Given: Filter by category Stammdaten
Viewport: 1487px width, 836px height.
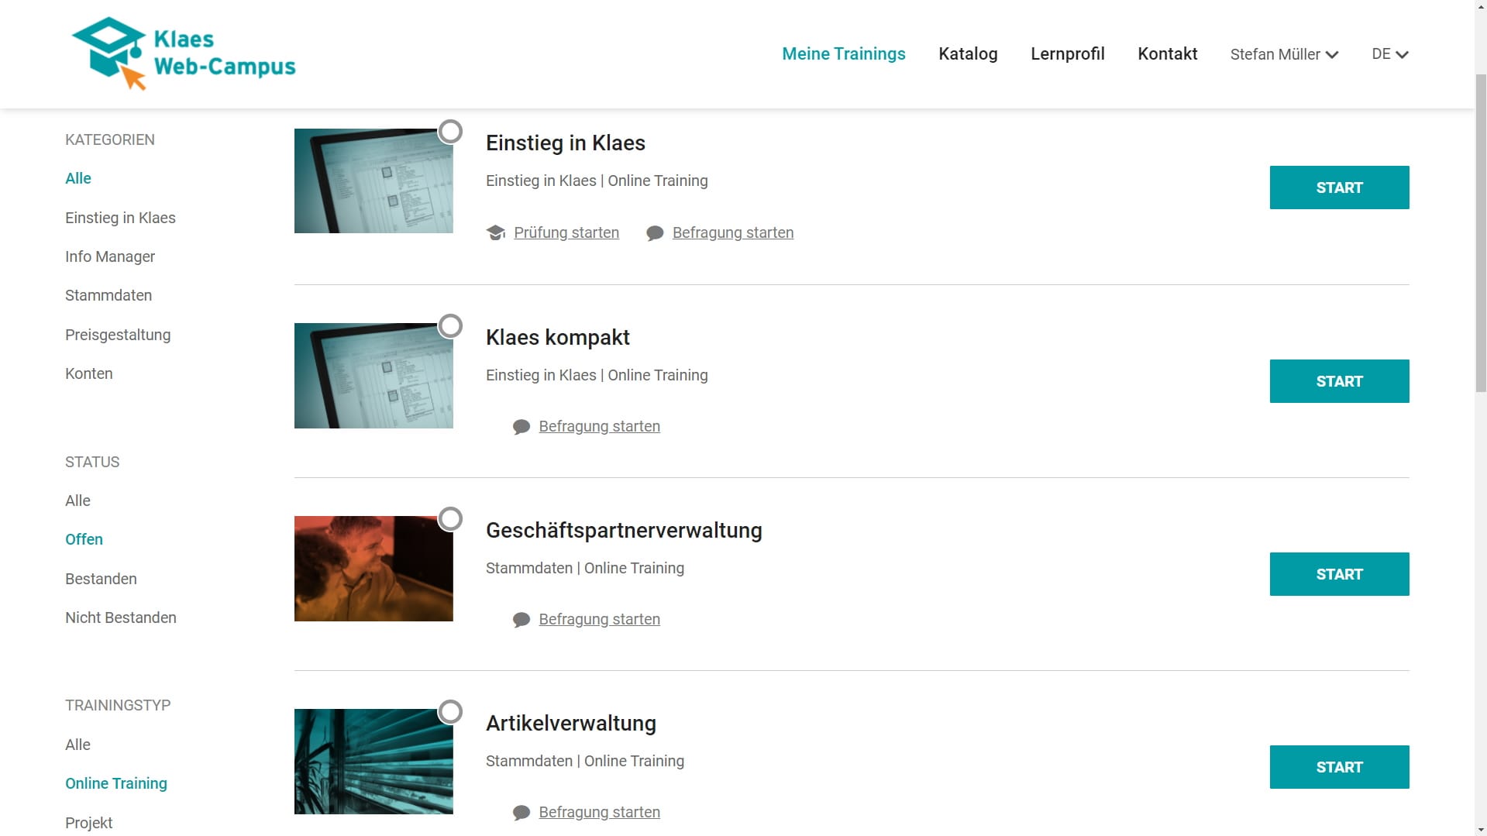Looking at the screenshot, I should (x=108, y=295).
